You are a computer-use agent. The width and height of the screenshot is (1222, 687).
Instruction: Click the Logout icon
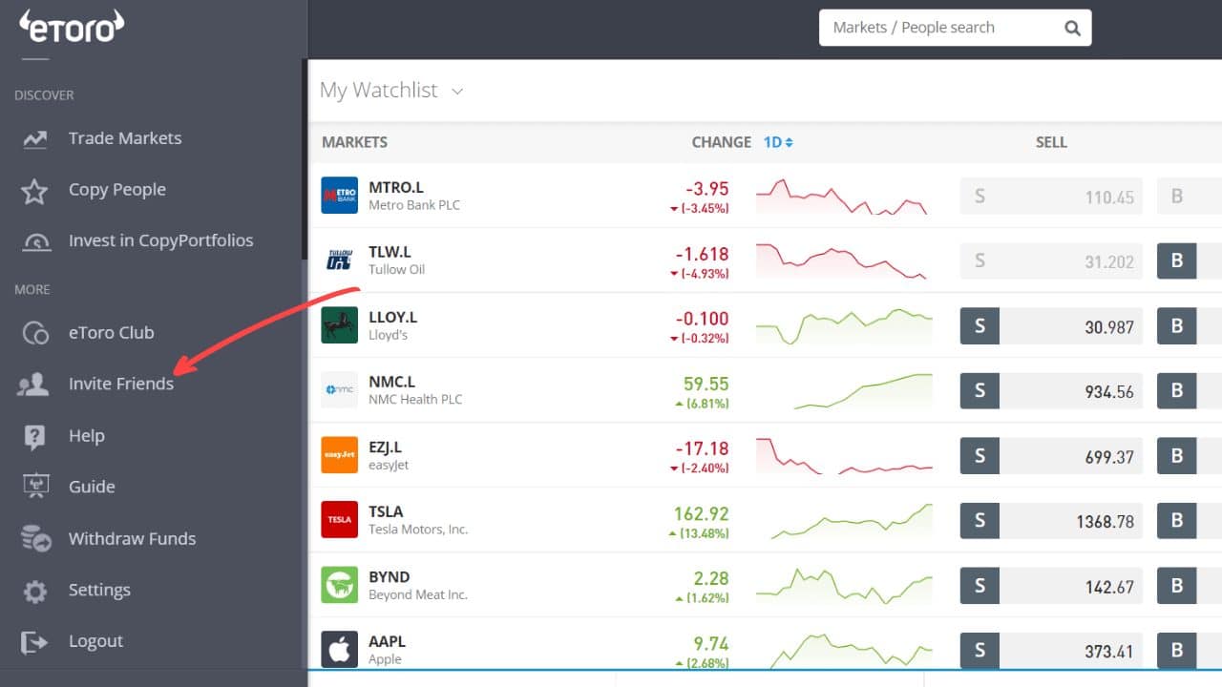[x=34, y=640]
